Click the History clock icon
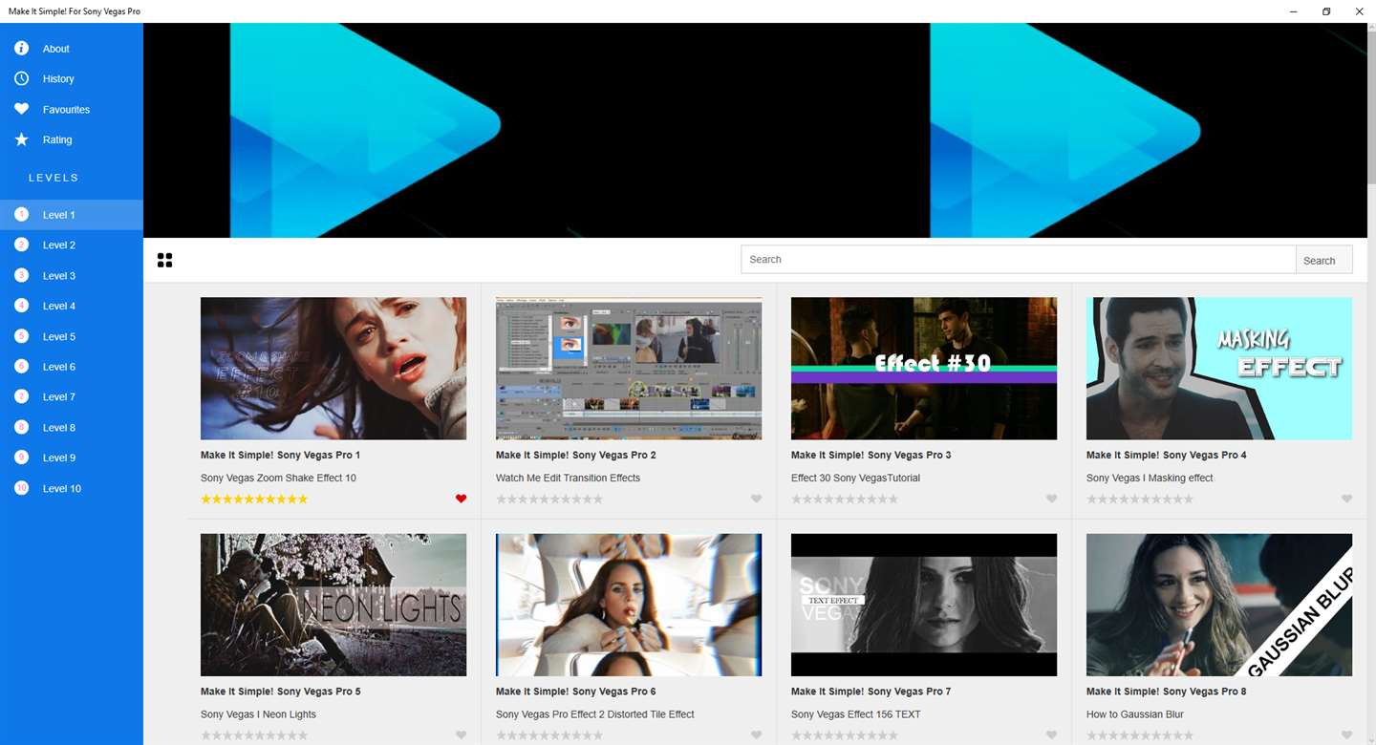1376x745 pixels. pyautogui.click(x=21, y=78)
